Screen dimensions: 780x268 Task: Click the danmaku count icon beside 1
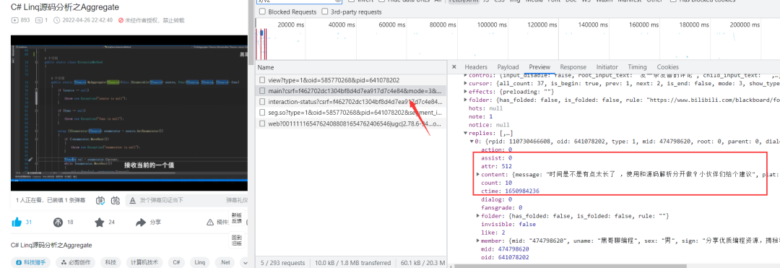(x=39, y=20)
